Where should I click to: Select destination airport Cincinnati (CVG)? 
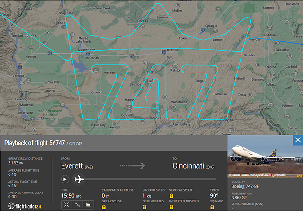click(189, 166)
